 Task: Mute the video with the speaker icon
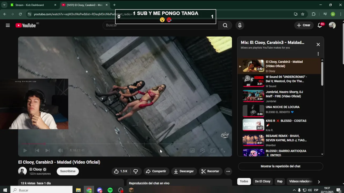60,150
